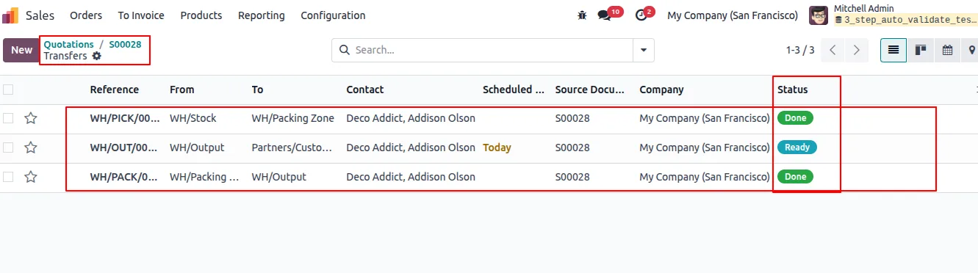Click the Partners/Customers destination cell
978x273 pixels.
292,148
